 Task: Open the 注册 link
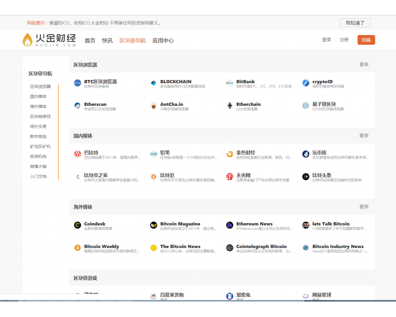344,40
